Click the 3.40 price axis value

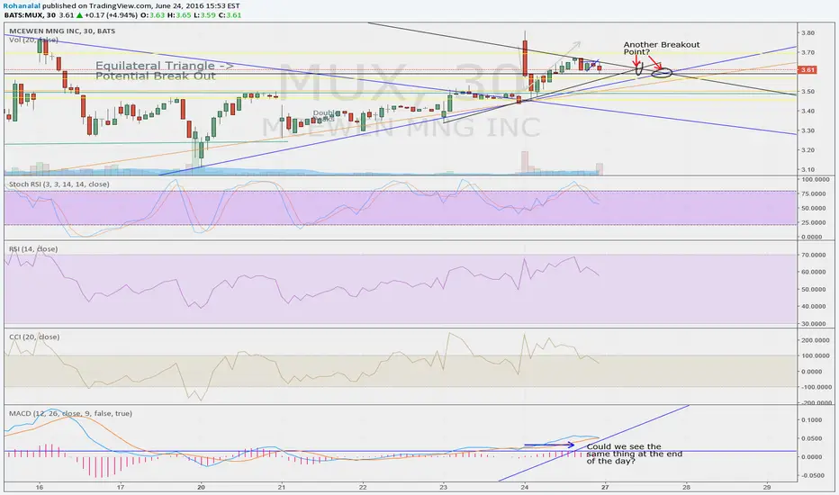tap(807, 111)
